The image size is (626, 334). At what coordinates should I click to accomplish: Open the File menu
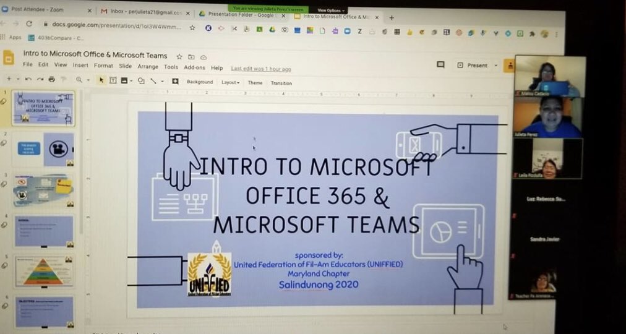click(28, 64)
